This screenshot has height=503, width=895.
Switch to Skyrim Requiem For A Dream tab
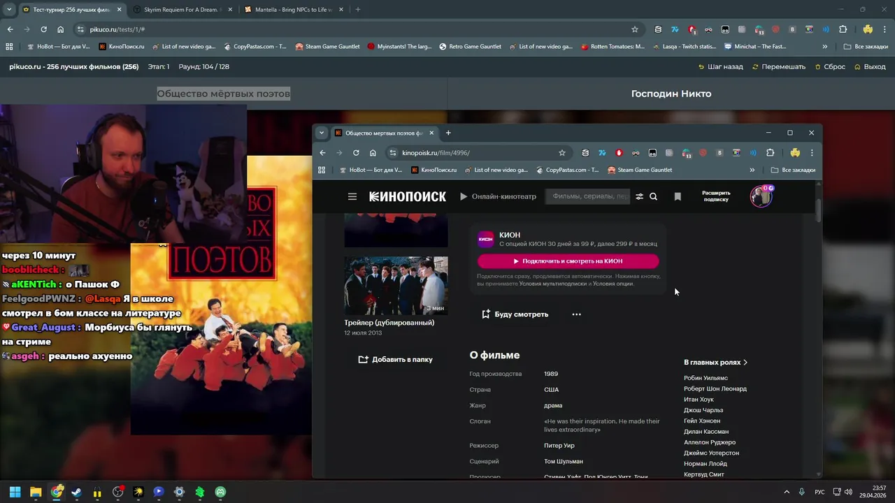click(183, 10)
